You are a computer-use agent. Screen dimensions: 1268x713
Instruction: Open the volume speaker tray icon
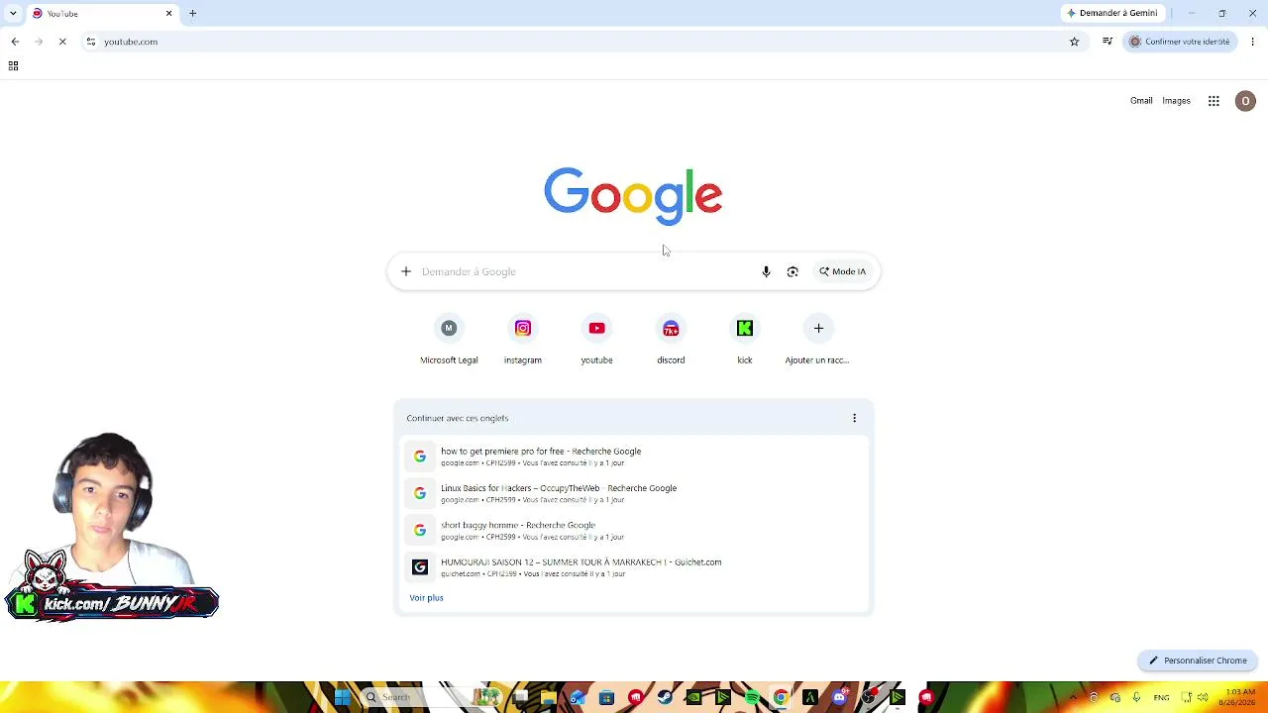coord(1203,697)
